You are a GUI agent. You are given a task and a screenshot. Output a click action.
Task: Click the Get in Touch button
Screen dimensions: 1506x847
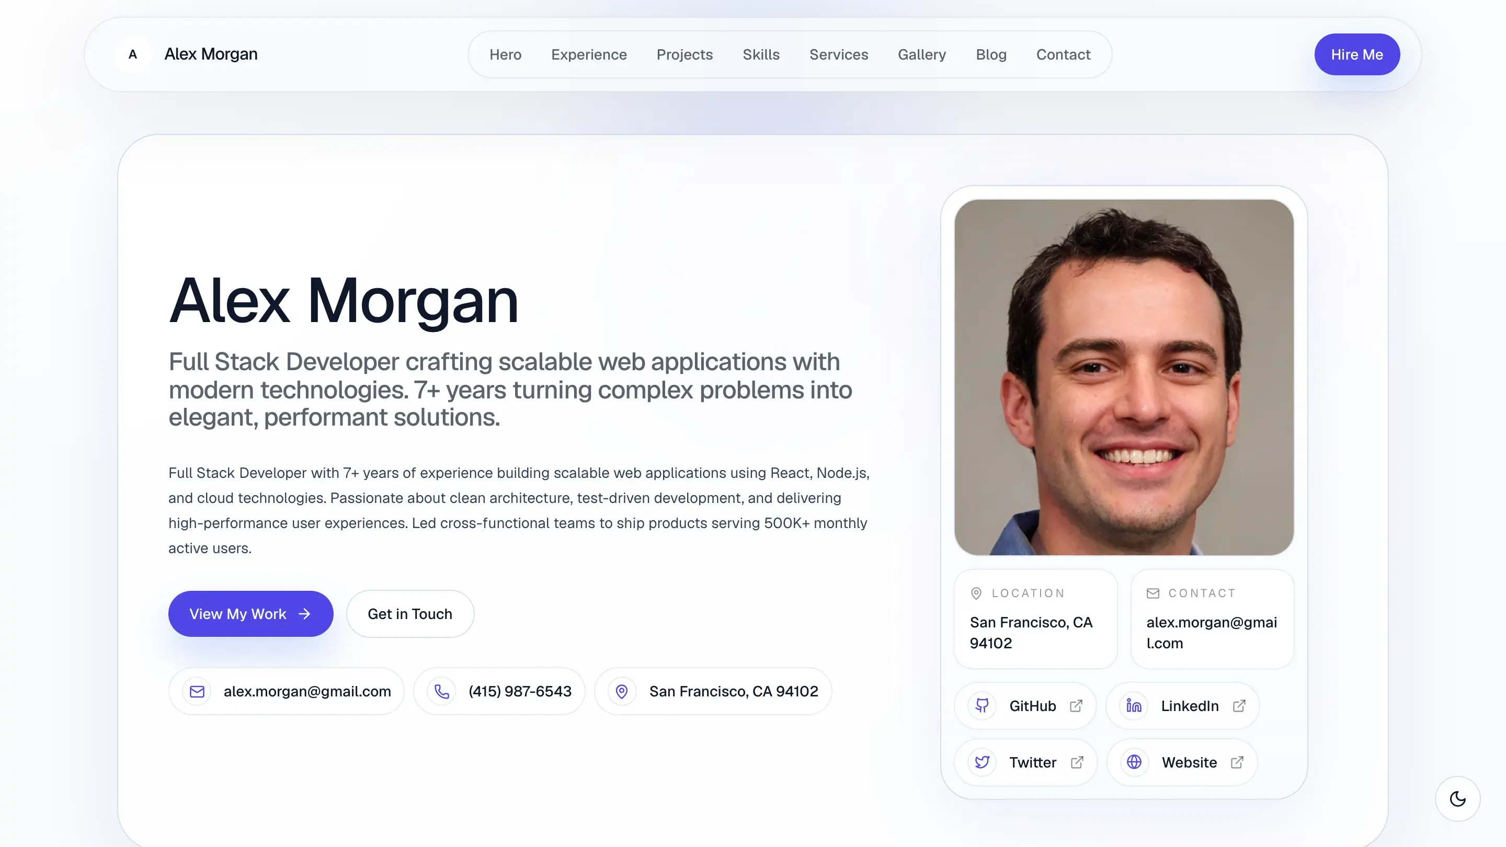pyautogui.click(x=410, y=614)
